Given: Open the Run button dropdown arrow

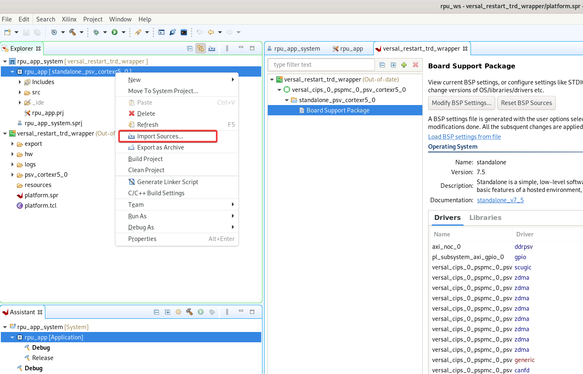Looking at the screenshot, I should pos(124,32).
